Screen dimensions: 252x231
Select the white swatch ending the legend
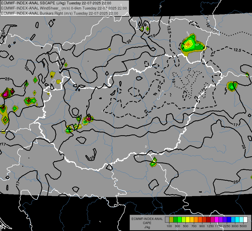[246, 219]
